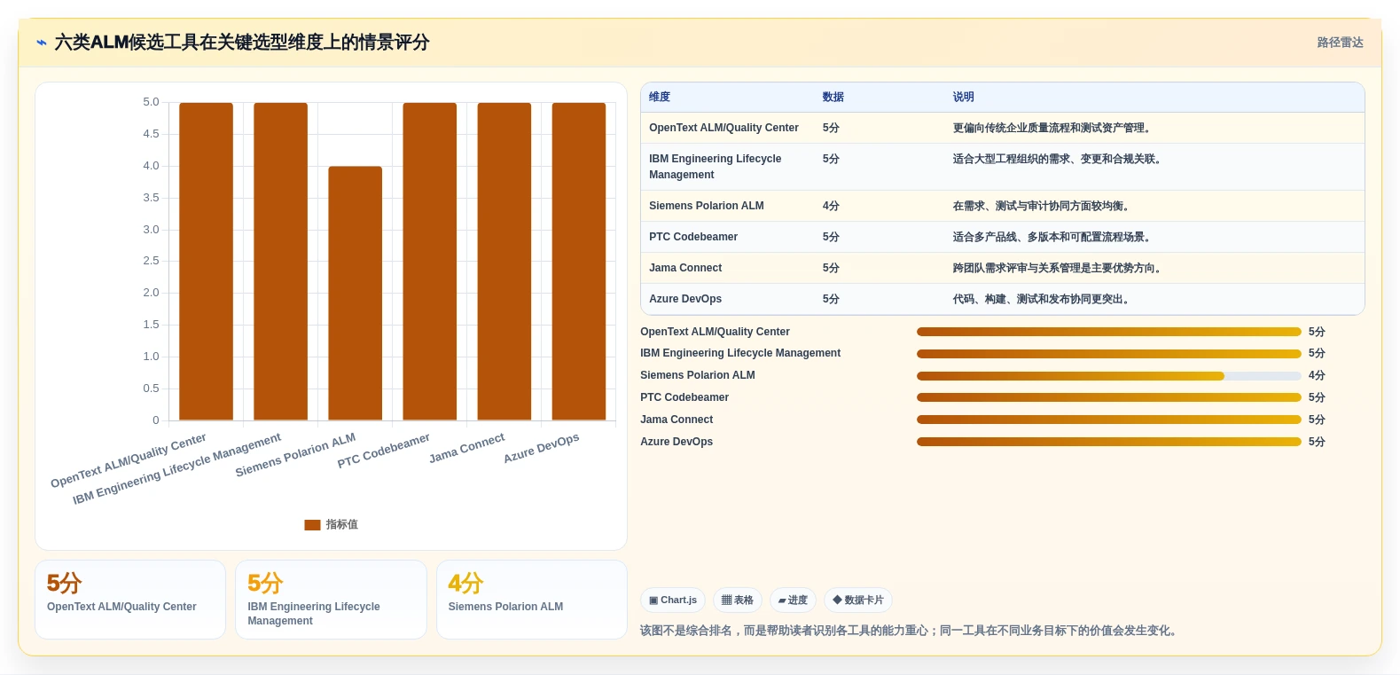Click the Siemens Polarion ALM progress bar
The height and width of the screenshot is (675, 1400).
(1109, 376)
